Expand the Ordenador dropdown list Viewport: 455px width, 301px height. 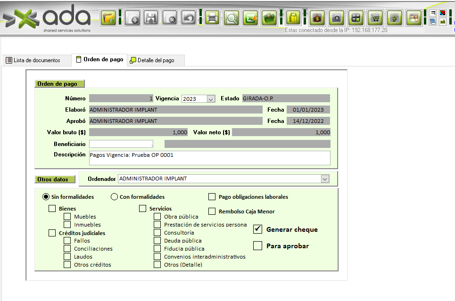pyautogui.click(x=324, y=179)
